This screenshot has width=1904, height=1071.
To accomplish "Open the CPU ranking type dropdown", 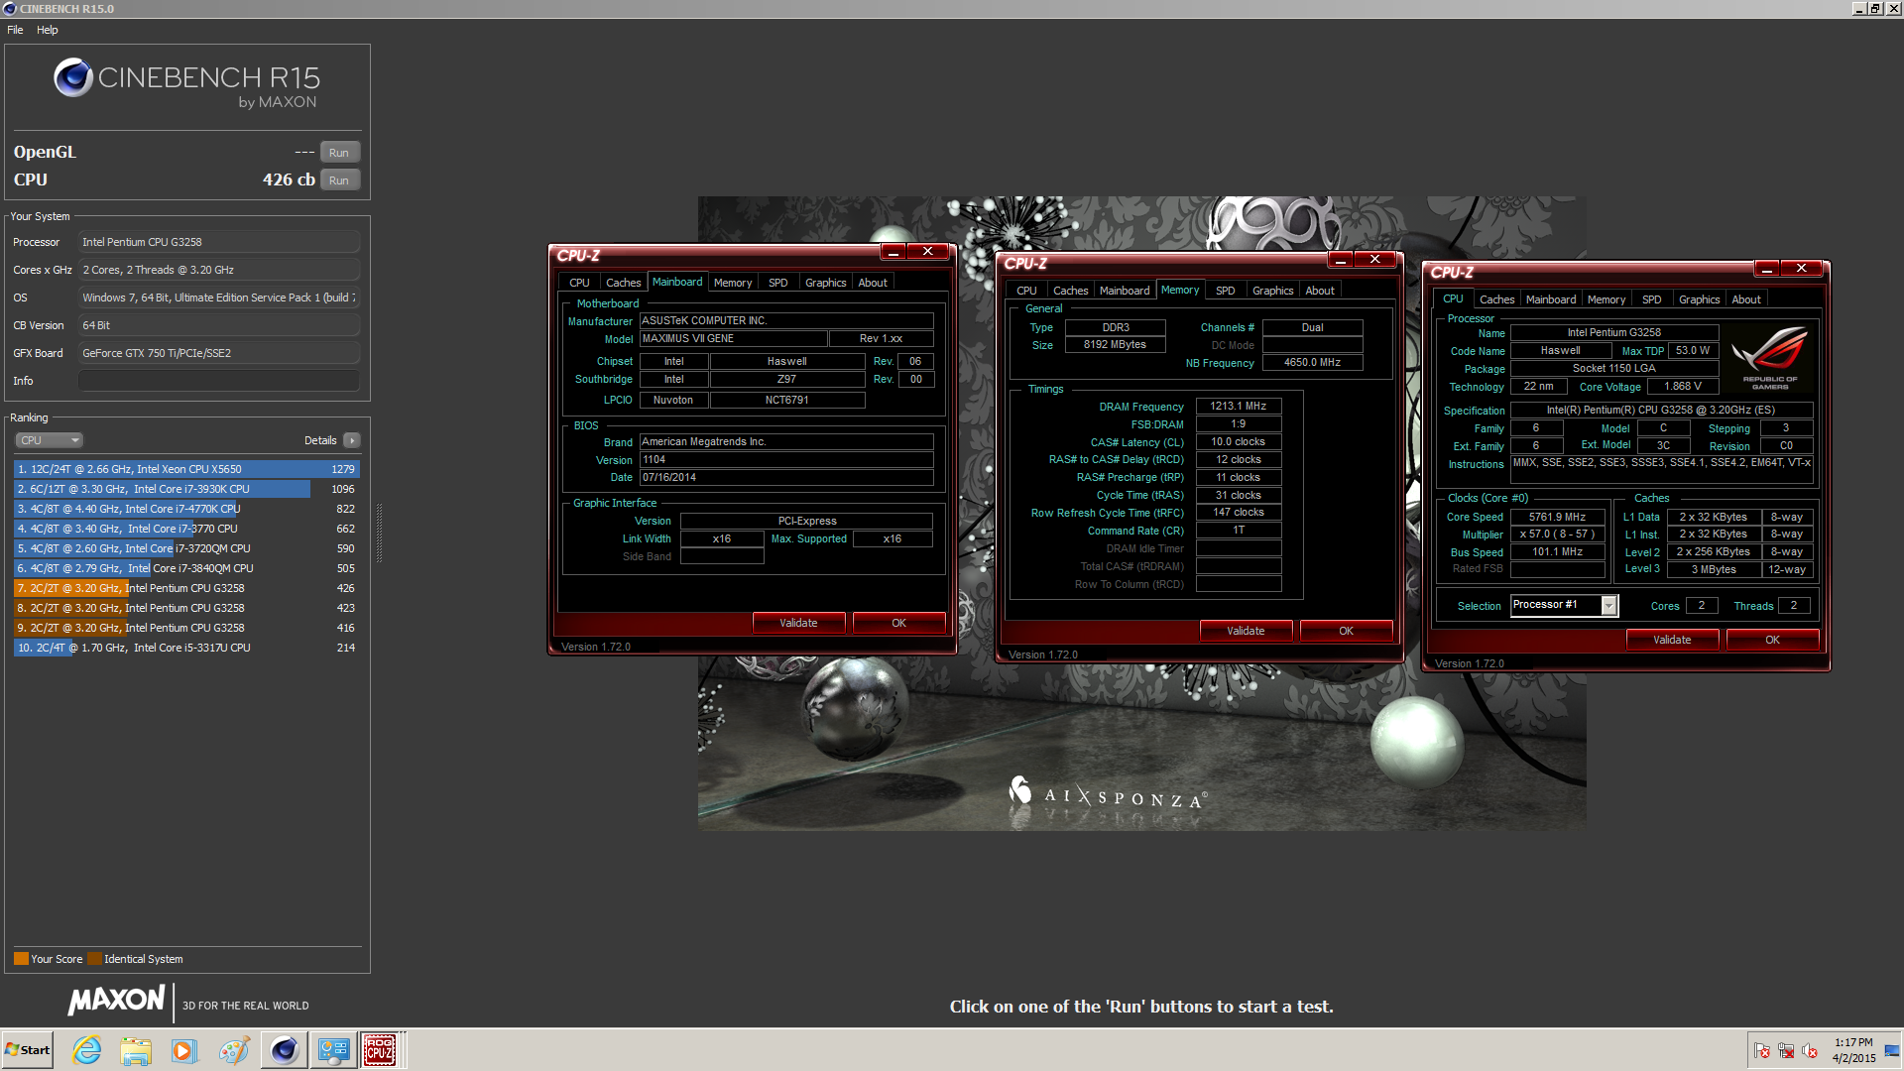I will coord(49,440).
